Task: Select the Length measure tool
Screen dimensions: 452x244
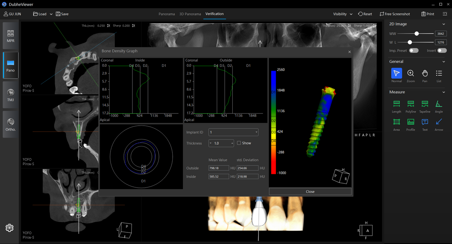Action: pyautogui.click(x=397, y=104)
